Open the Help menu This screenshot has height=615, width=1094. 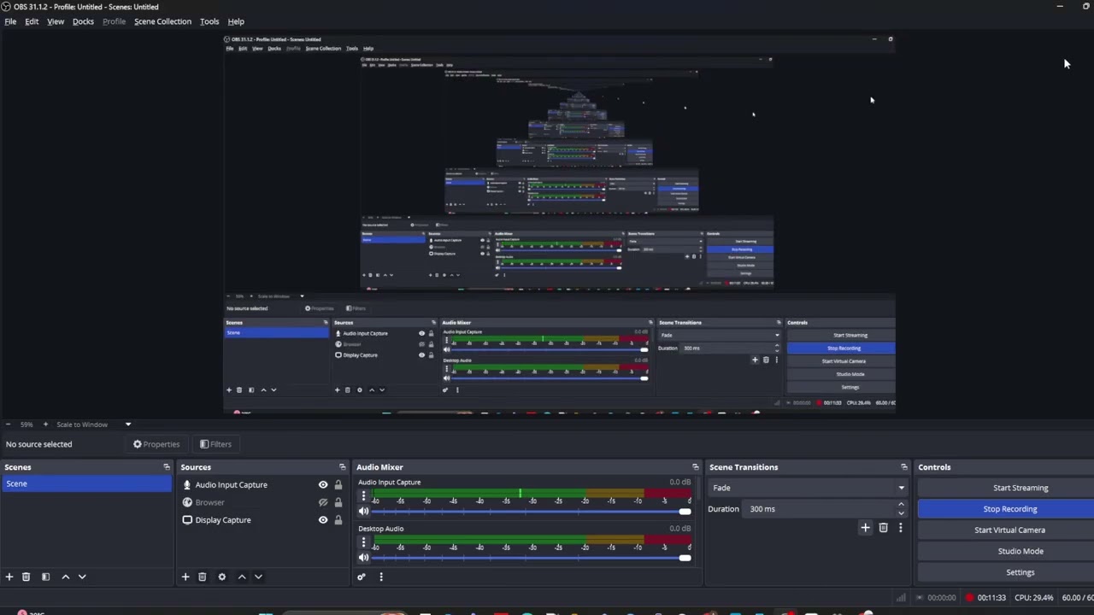(x=236, y=21)
